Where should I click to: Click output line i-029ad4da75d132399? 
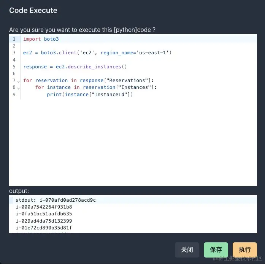pyautogui.click(x=44, y=221)
